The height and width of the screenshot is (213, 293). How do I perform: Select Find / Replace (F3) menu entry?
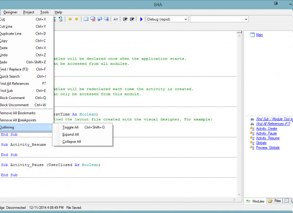(26, 69)
